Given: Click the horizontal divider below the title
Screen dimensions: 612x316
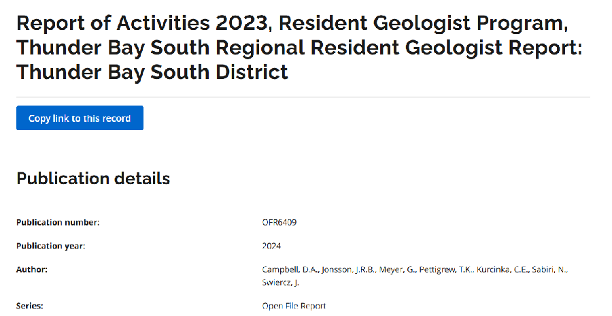Looking at the screenshot, I should (303, 97).
